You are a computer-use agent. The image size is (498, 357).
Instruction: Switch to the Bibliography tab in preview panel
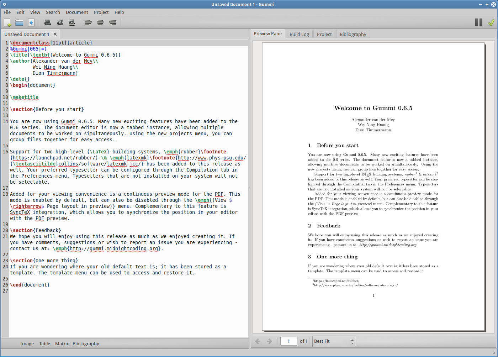click(353, 34)
